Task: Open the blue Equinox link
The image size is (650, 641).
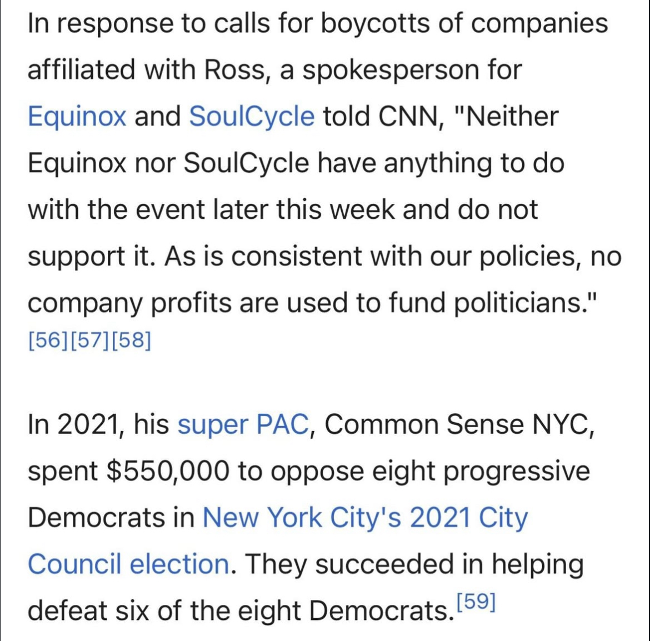Action: tap(77, 117)
